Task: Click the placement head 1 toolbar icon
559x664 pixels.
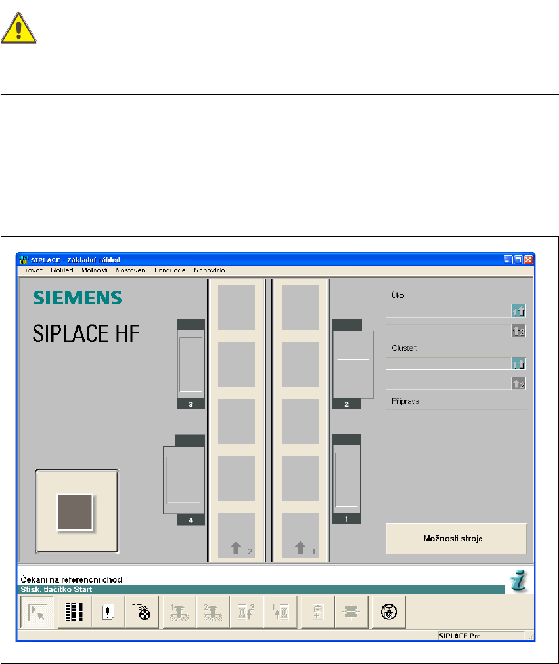Action: pyautogui.click(x=179, y=612)
